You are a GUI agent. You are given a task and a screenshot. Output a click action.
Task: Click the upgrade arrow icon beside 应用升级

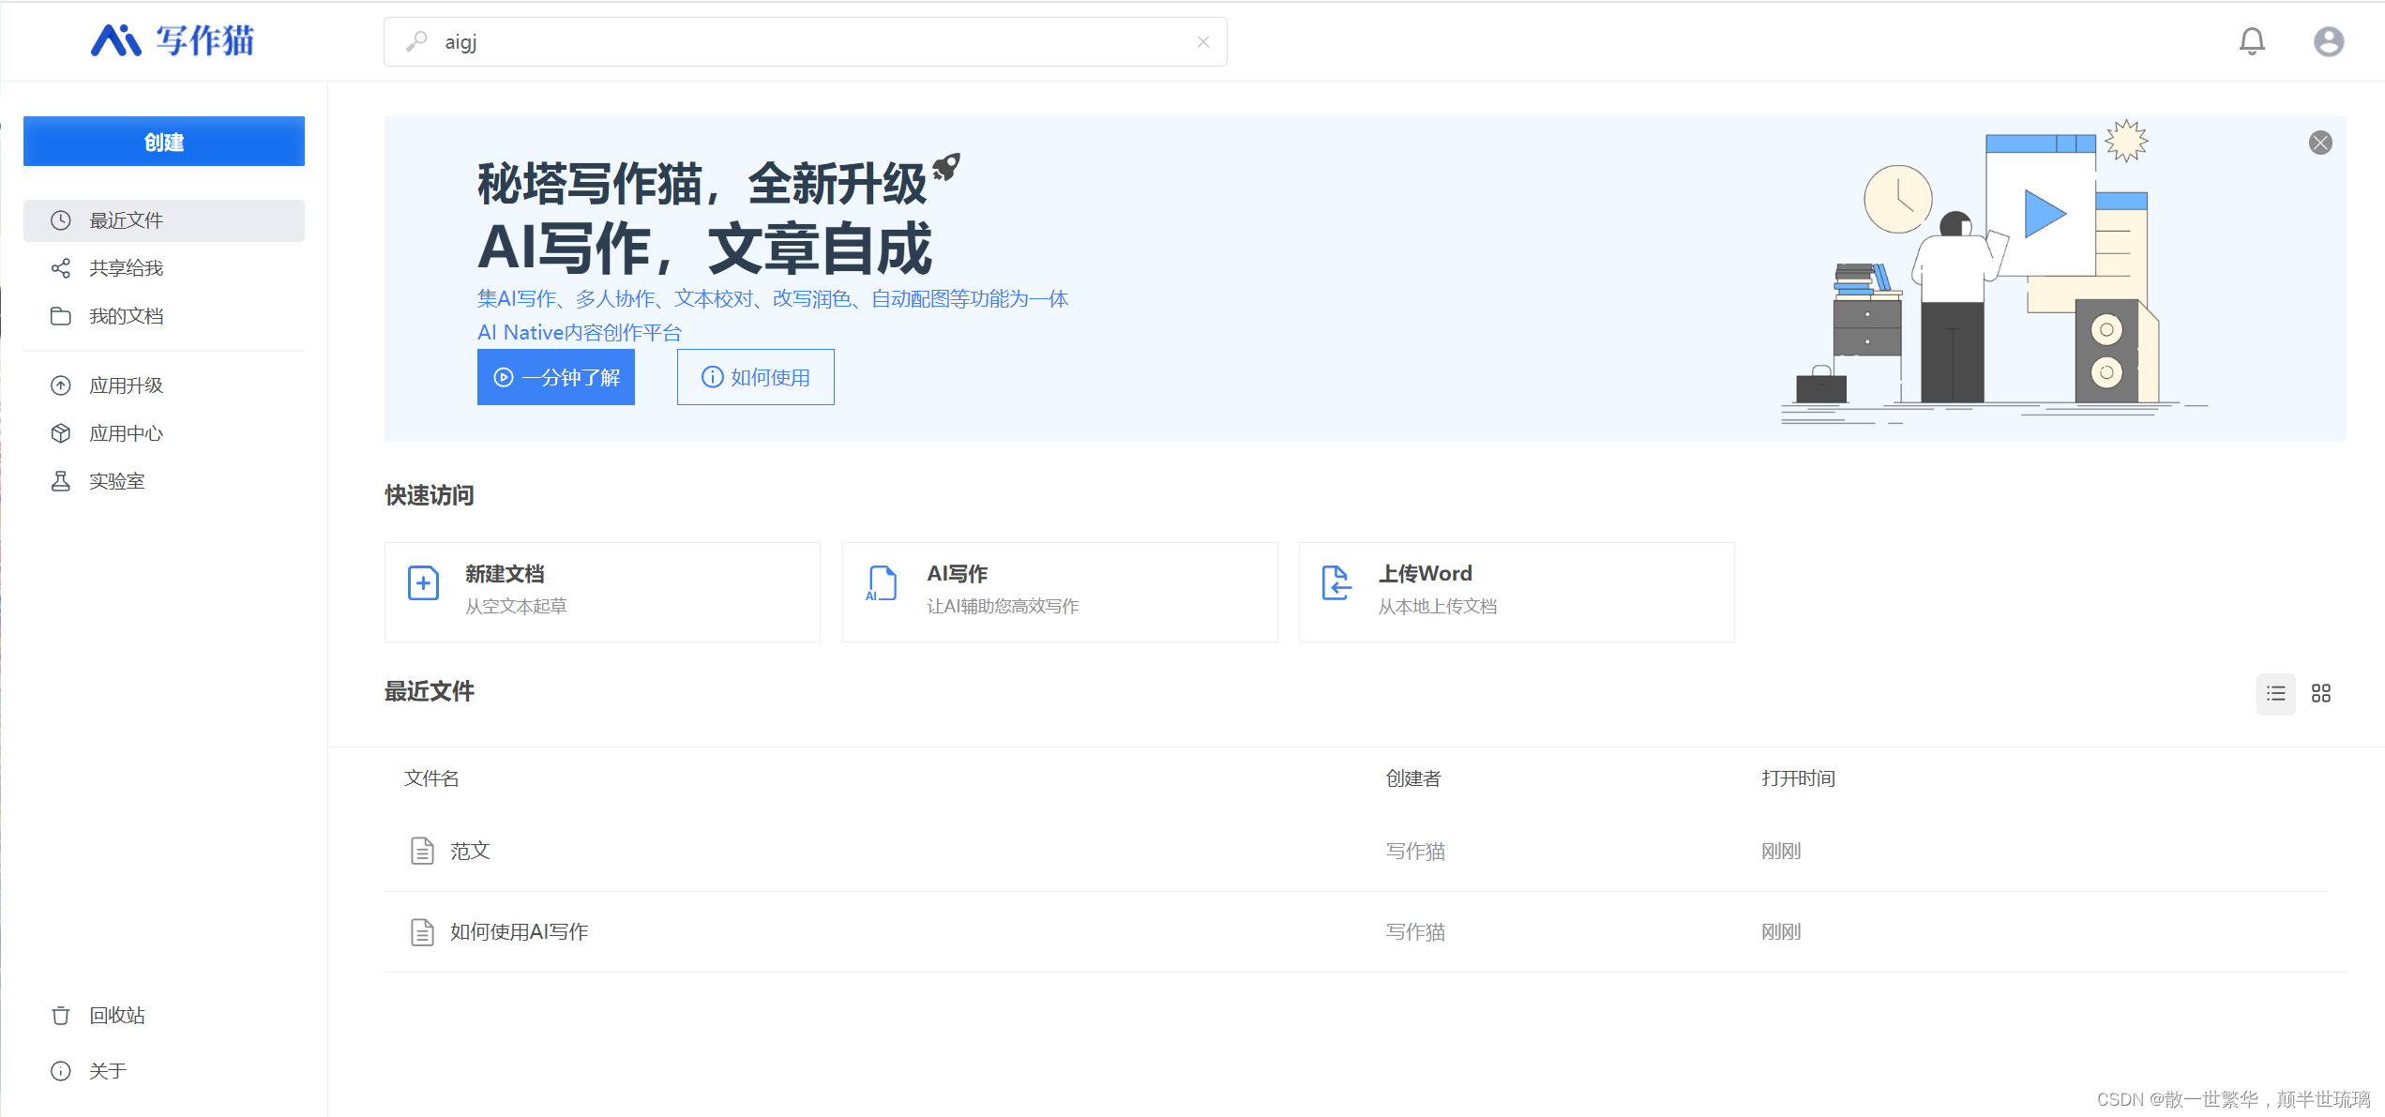pyautogui.click(x=61, y=385)
